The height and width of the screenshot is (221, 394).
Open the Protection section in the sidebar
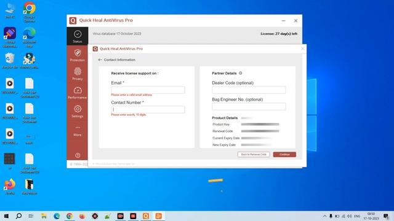pos(78,55)
